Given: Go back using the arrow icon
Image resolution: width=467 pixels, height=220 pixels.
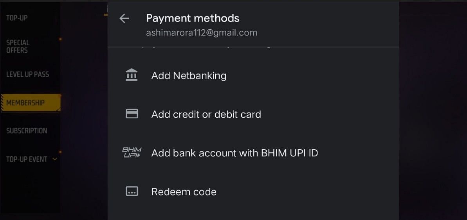Looking at the screenshot, I should pos(124,18).
